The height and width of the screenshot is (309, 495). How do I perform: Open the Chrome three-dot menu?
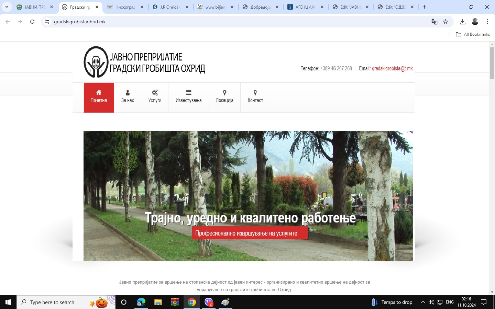pos(487,22)
